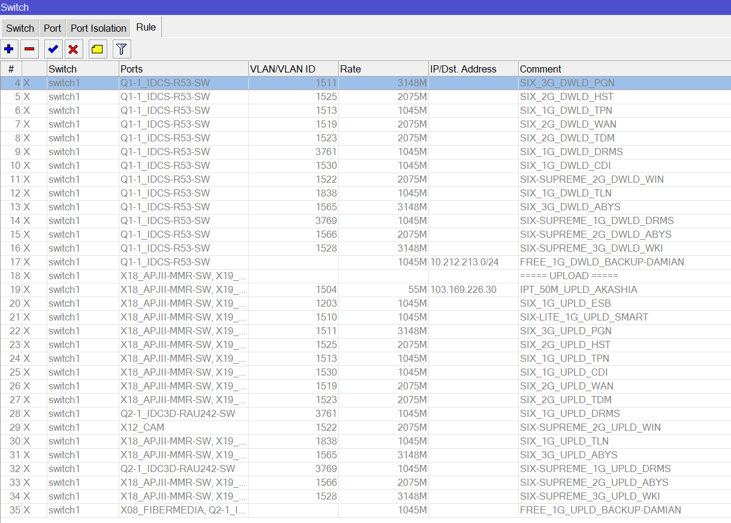Sort by the Ports column header

coord(183,69)
